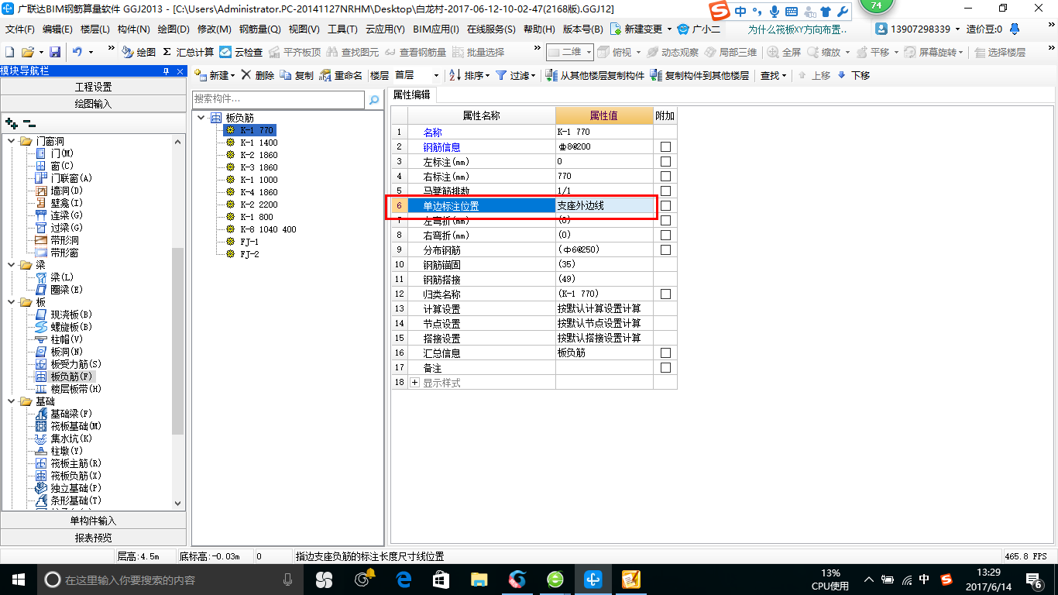Click the 单边标注位置 value 支座外边线
This screenshot has width=1058, height=595.
click(604, 205)
